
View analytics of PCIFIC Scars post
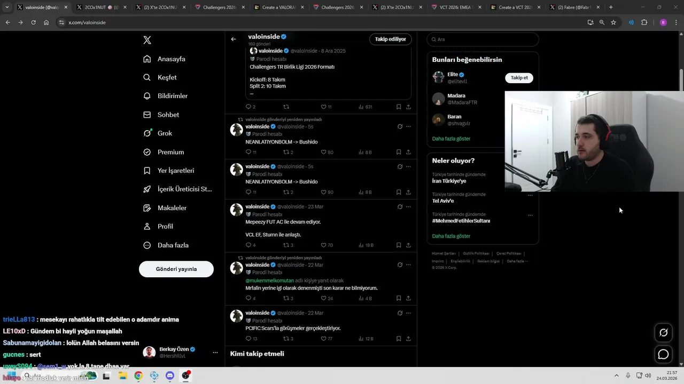click(366, 339)
